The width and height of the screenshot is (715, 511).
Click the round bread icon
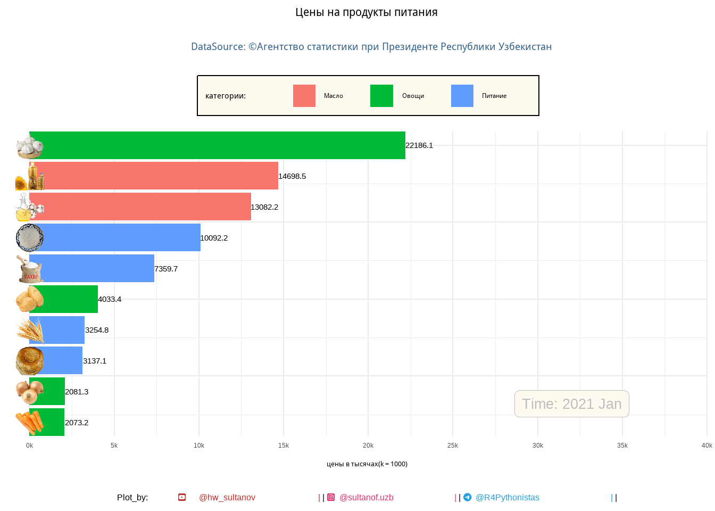pyautogui.click(x=29, y=361)
